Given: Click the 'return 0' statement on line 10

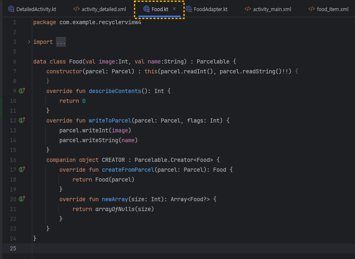Looking at the screenshot, I should point(72,101).
